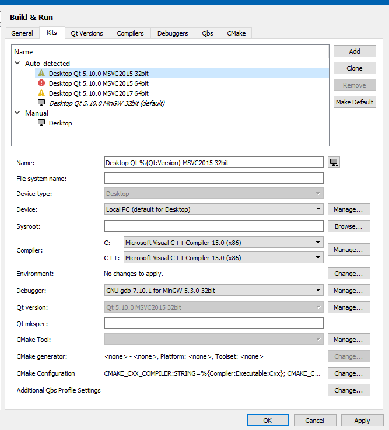Click Manage button next to Compiler
Screen dimensions: 389x430
(349, 250)
